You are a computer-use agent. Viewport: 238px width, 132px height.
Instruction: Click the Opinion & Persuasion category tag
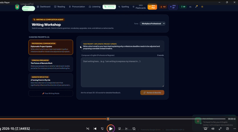[x=40, y=60]
